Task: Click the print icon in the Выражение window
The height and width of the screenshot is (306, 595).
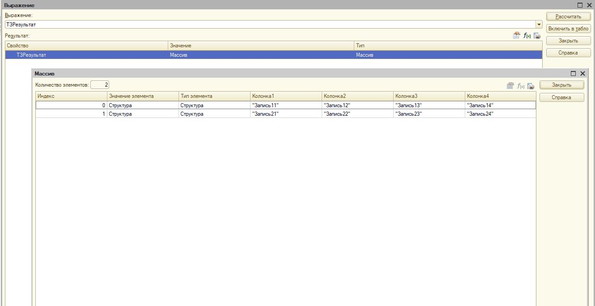Action: coord(537,36)
